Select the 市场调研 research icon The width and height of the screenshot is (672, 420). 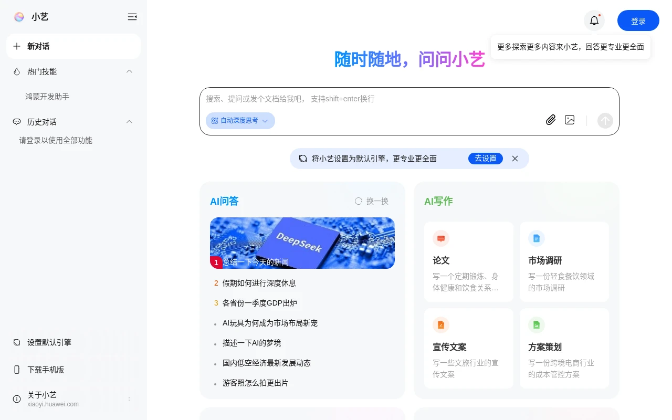coord(537,238)
